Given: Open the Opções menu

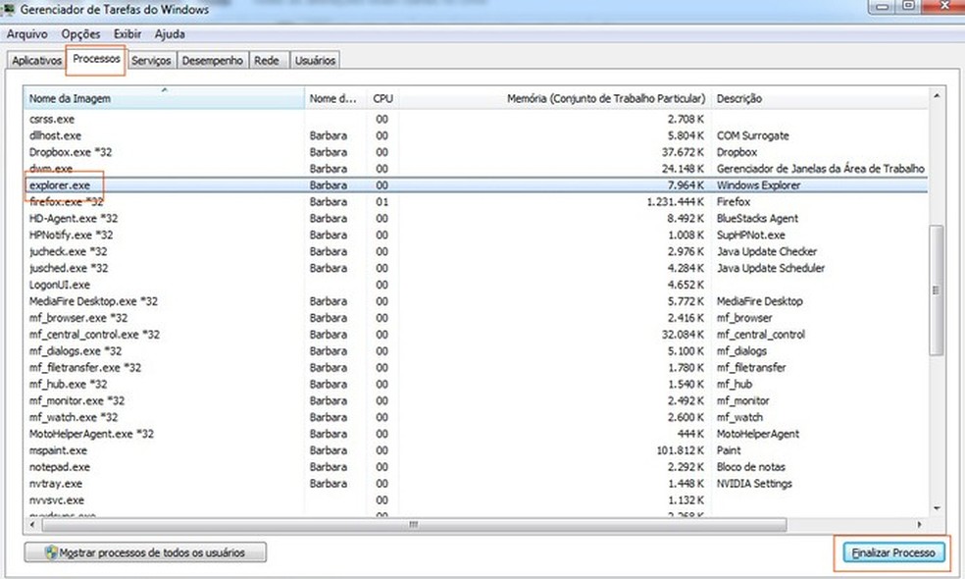Looking at the screenshot, I should (x=80, y=33).
